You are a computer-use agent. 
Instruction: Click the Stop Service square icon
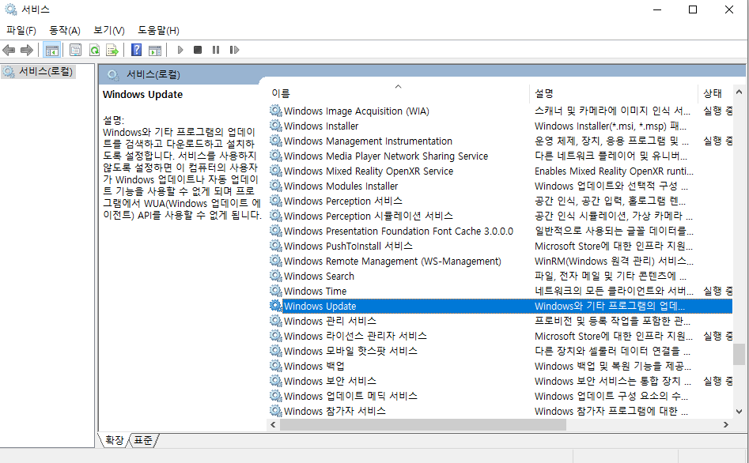click(198, 50)
